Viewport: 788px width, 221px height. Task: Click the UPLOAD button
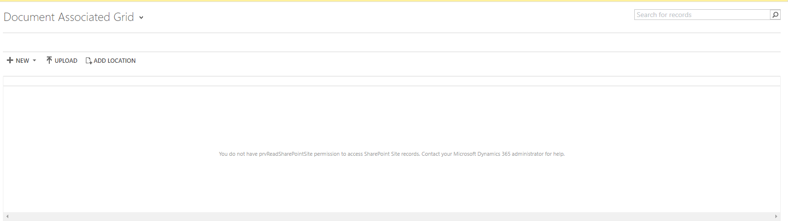point(62,61)
